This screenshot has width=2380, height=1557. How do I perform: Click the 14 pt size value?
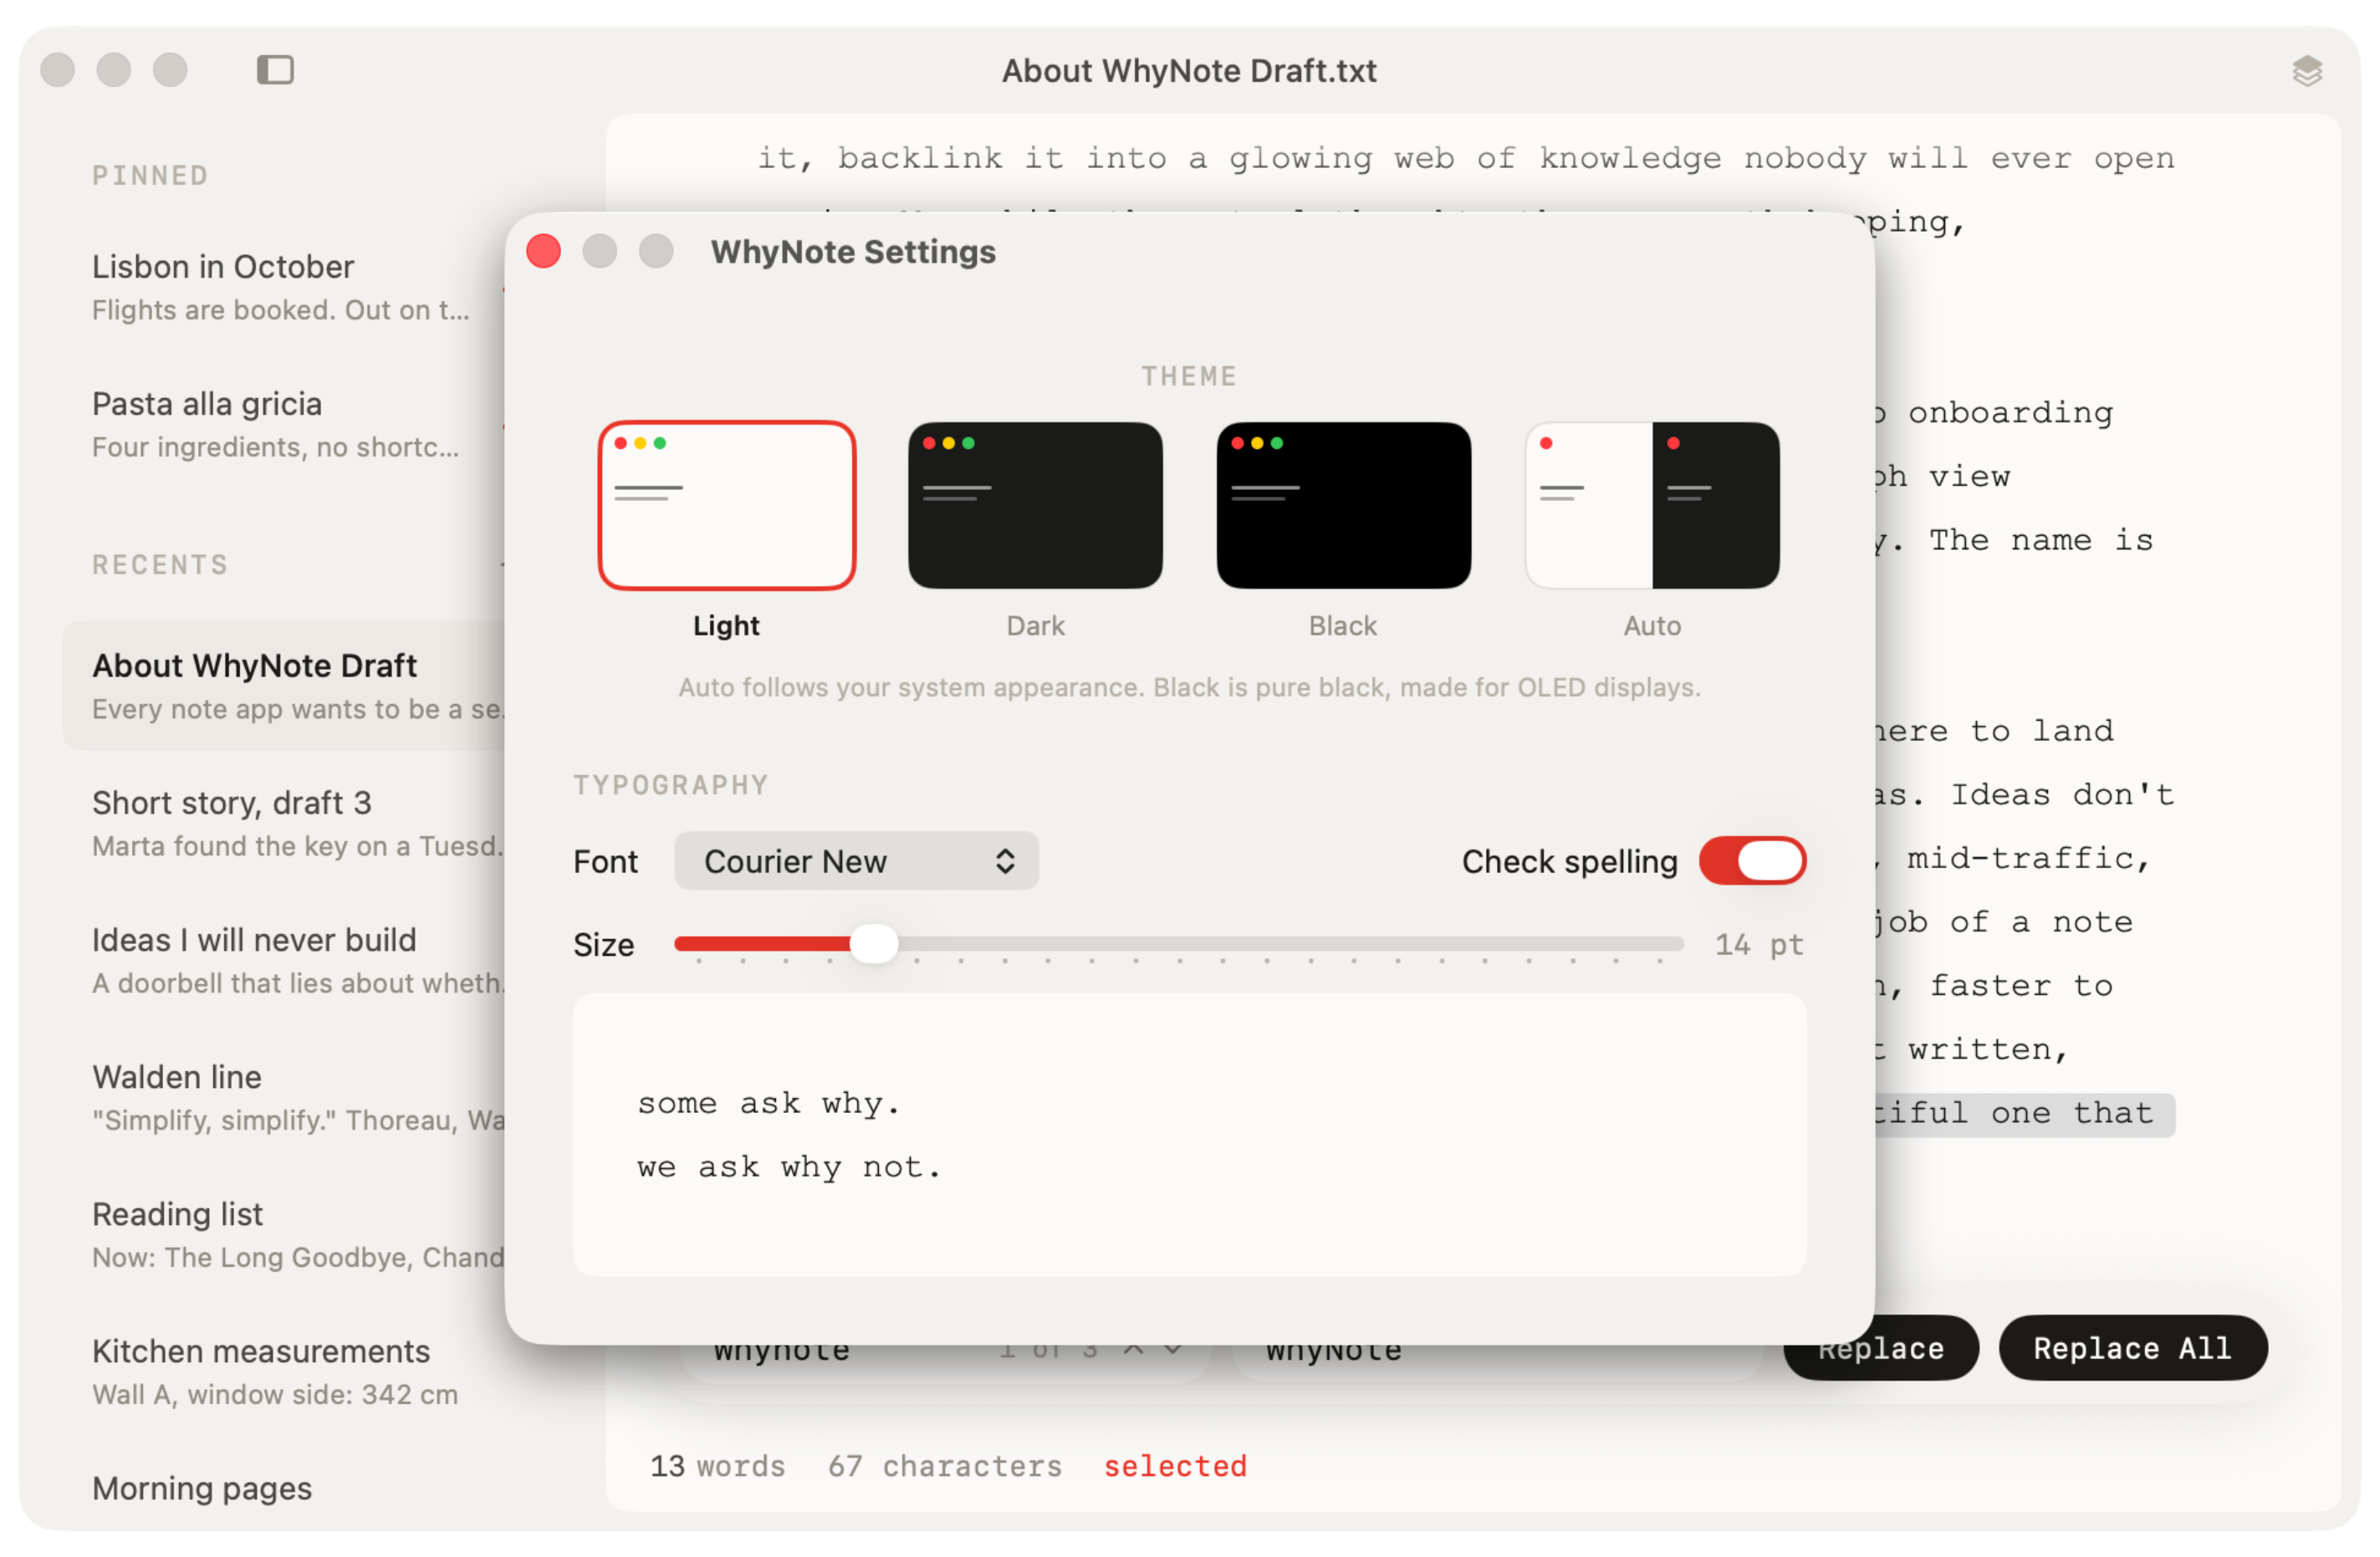coord(1759,944)
